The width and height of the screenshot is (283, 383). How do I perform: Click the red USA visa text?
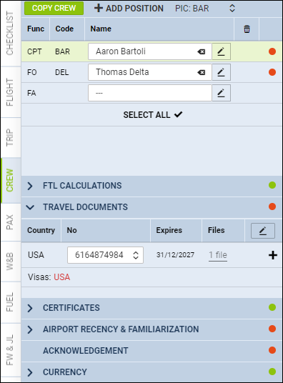click(62, 277)
